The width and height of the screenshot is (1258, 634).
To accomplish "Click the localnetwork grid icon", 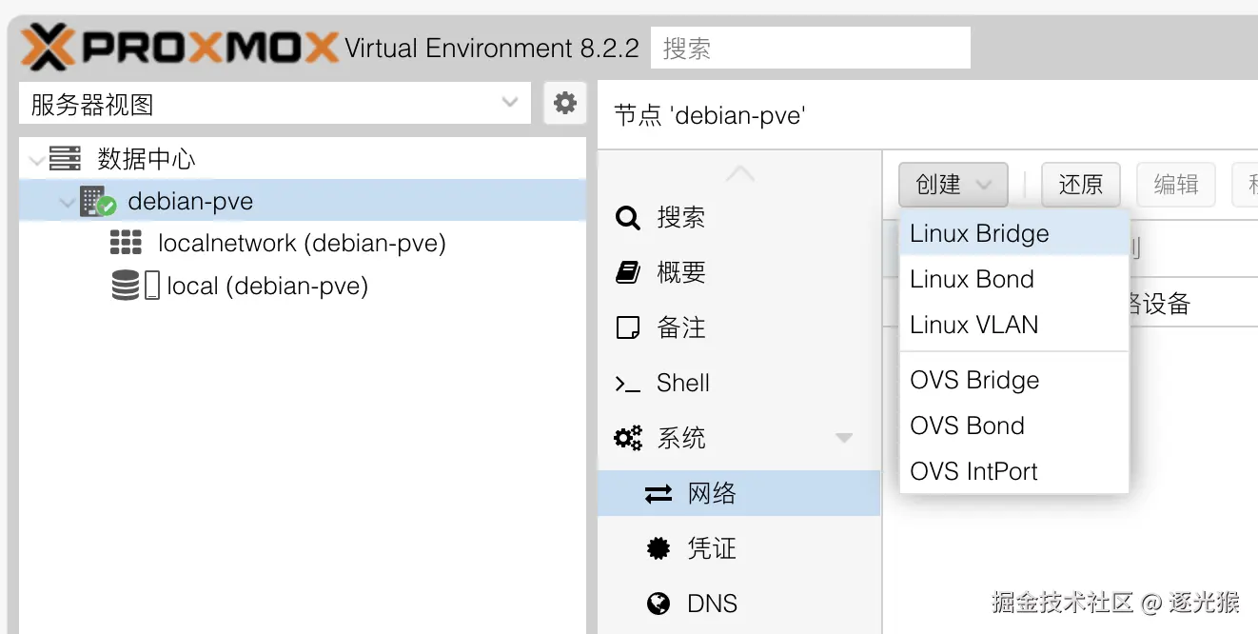I will [126, 243].
